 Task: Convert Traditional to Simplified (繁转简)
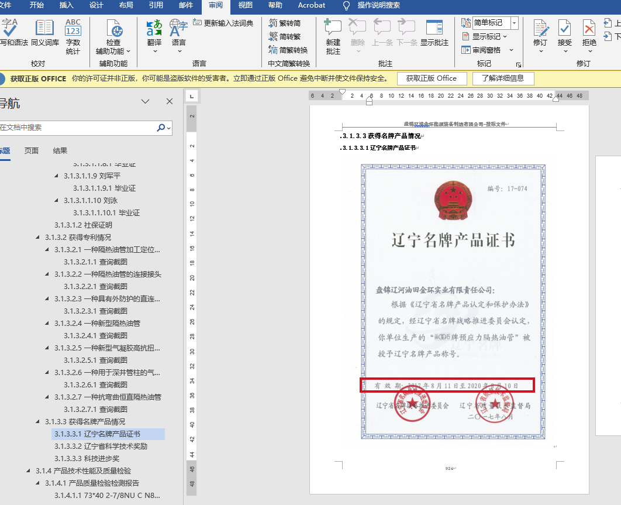(284, 23)
